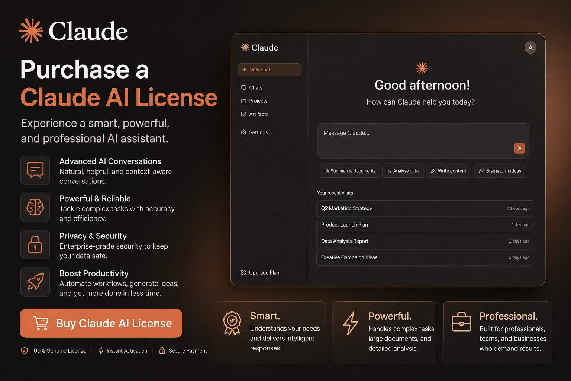Open Artifacts in the sidebar
This screenshot has height=381, width=571.
point(255,114)
